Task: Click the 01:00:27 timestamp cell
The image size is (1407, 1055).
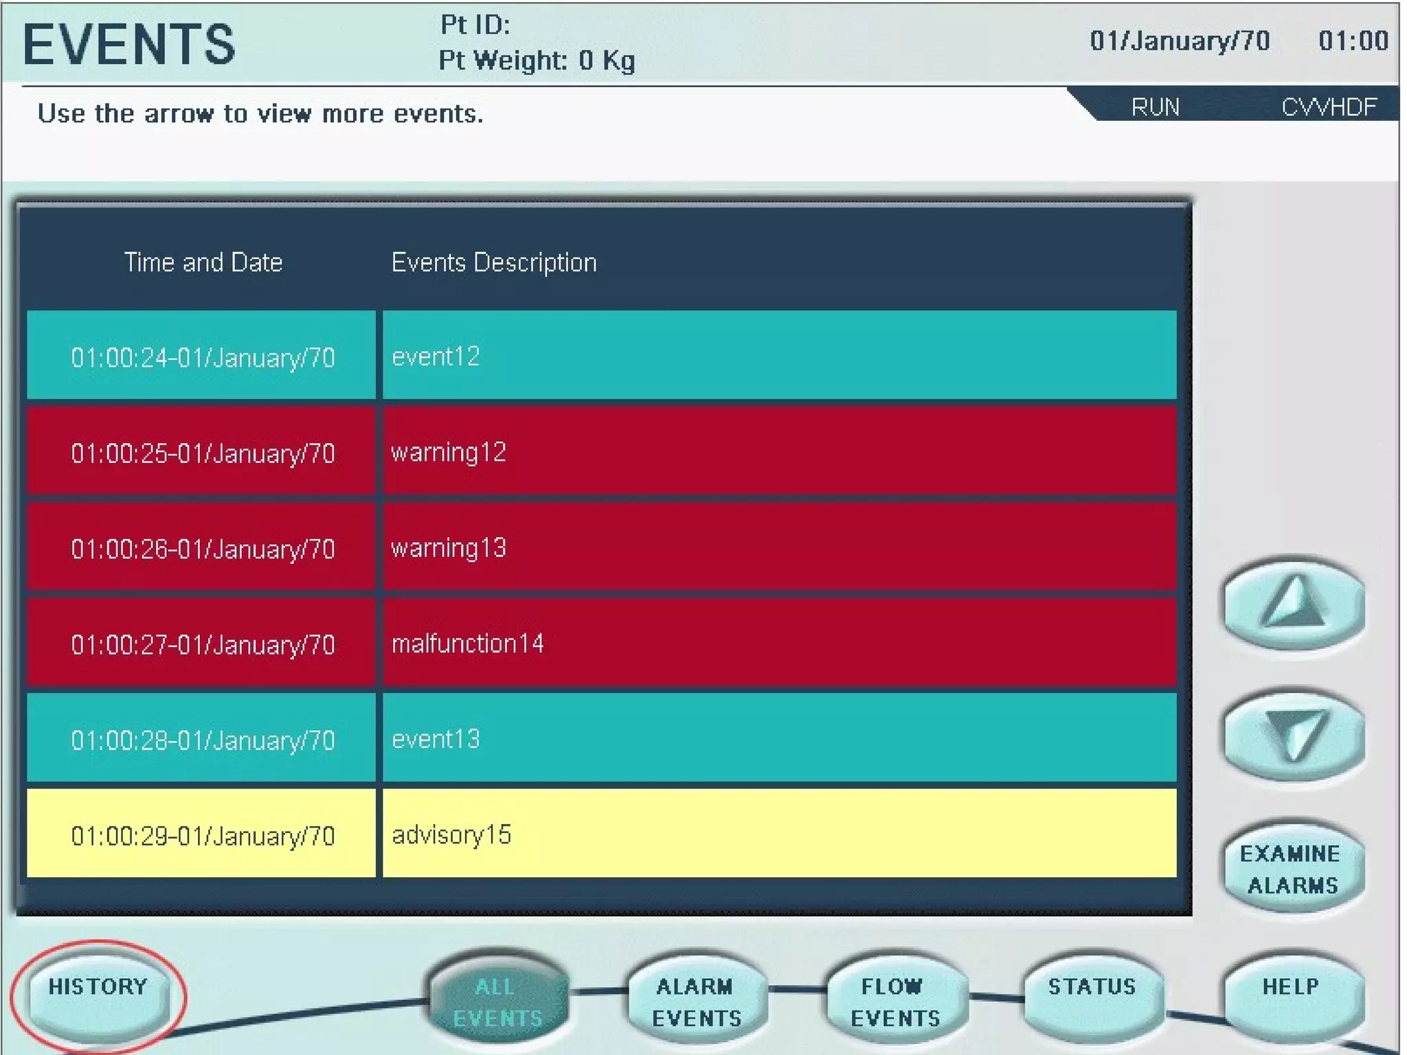Action: pos(203,645)
